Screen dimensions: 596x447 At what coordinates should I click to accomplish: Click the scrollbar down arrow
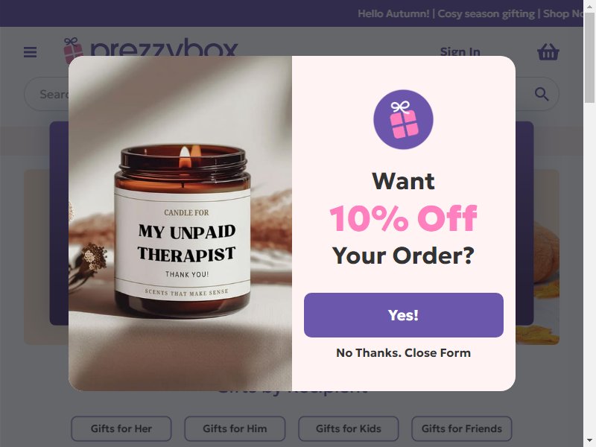pos(589,442)
